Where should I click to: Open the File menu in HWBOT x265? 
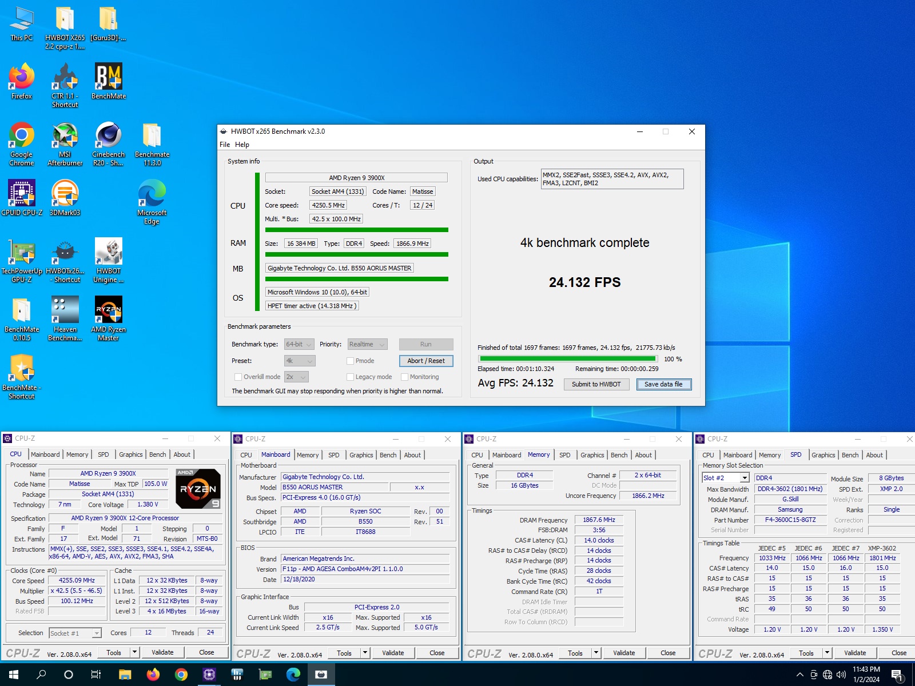pos(225,145)
